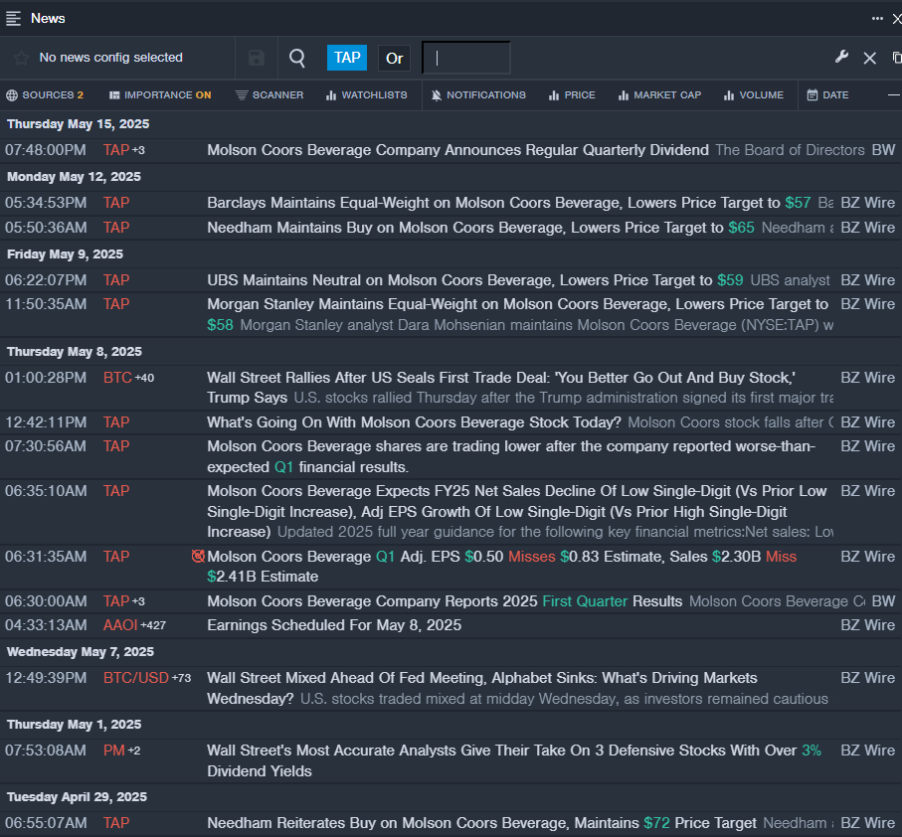Viewport: 902px width, 837px height.
Task: Open the Price filter
Action: pyautogui.click(x=572, y=94)
